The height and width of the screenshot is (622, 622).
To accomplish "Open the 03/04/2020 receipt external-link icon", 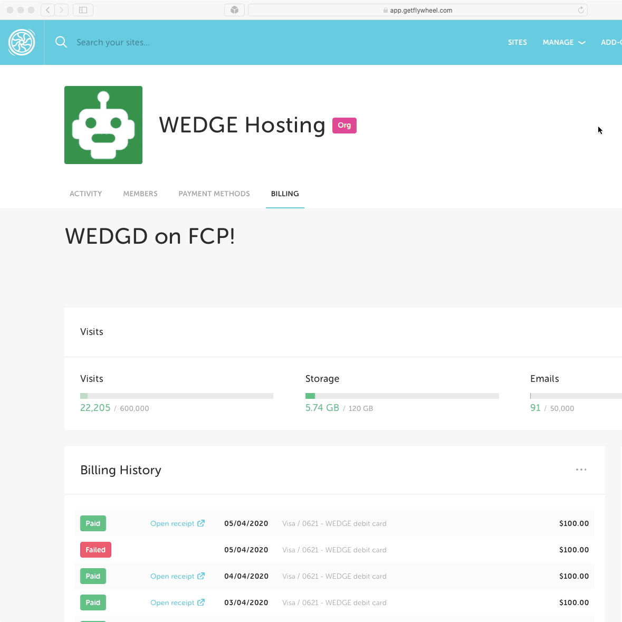I will click(201, 602).
